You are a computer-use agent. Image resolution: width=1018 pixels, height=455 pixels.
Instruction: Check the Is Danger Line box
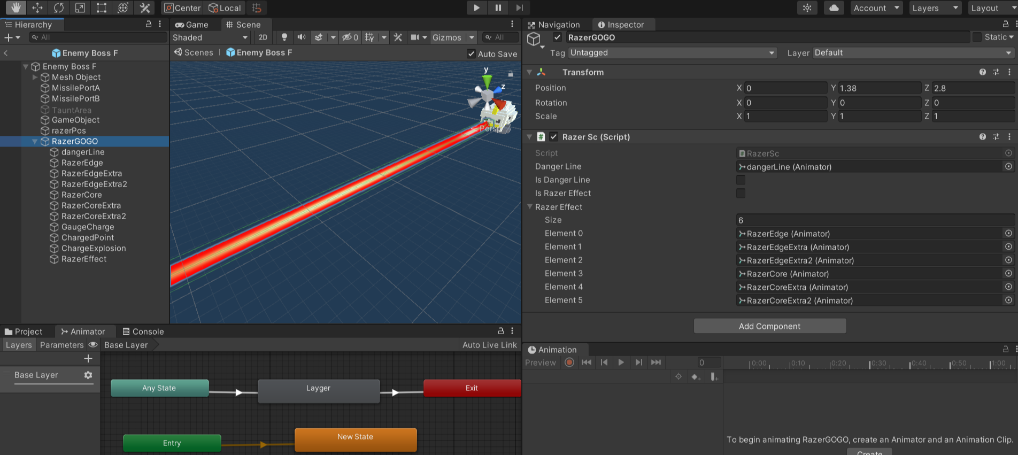[x=741, y=180]
